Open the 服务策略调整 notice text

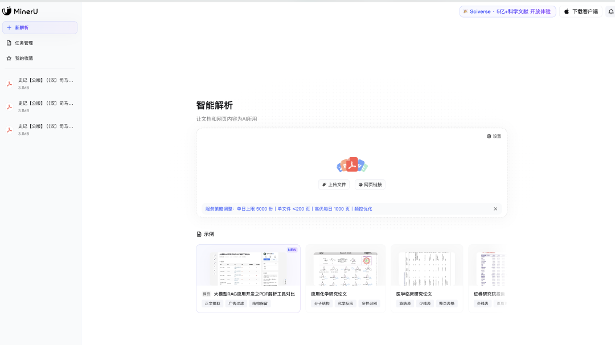click(289, 208)
